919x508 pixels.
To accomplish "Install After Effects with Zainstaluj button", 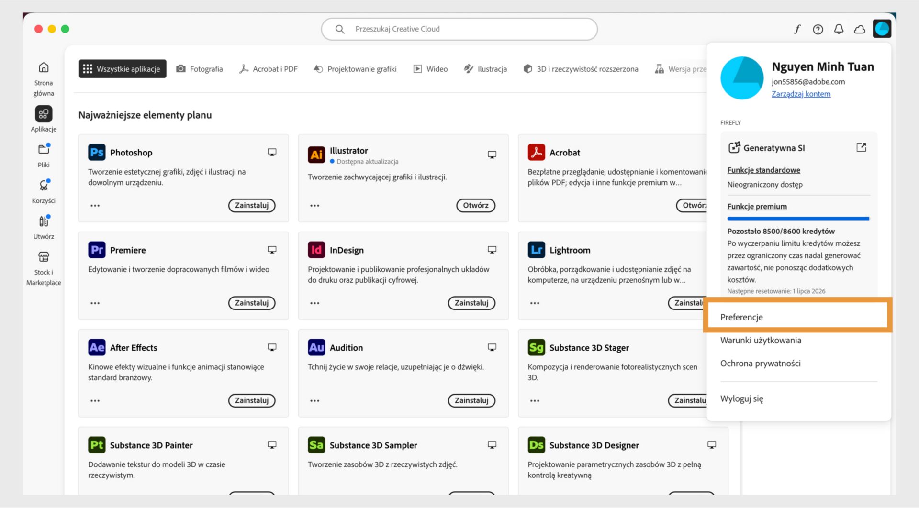I will (252, 401).
